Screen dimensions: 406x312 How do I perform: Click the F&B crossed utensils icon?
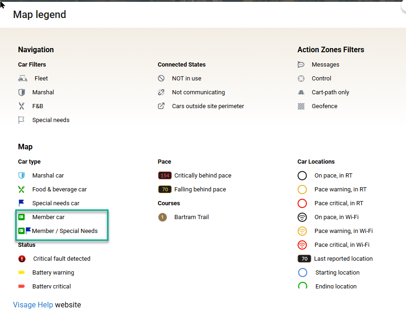click(22, 106)
